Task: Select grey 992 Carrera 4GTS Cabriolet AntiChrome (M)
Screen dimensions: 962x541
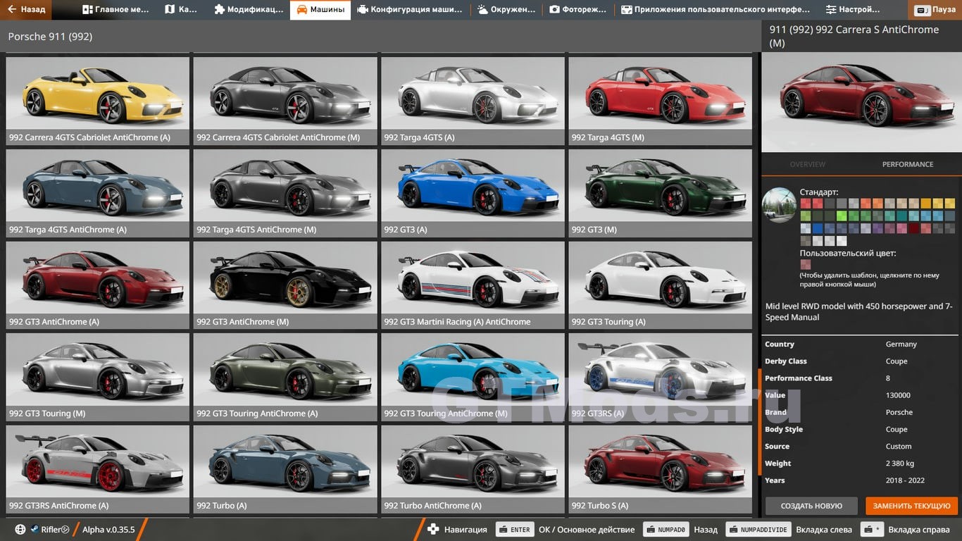Action: tap(285, 101)
